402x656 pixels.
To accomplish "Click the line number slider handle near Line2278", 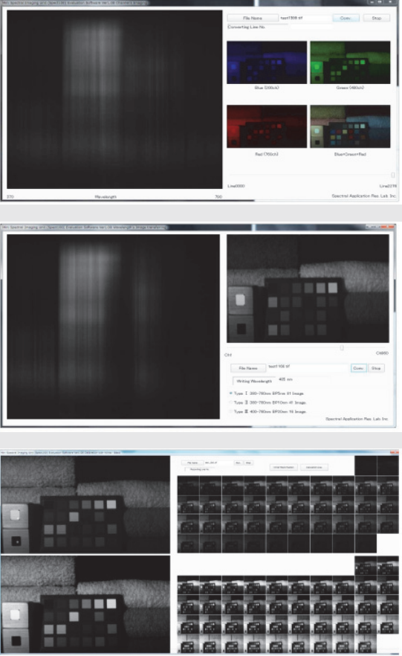I will (x=393, y=175).
